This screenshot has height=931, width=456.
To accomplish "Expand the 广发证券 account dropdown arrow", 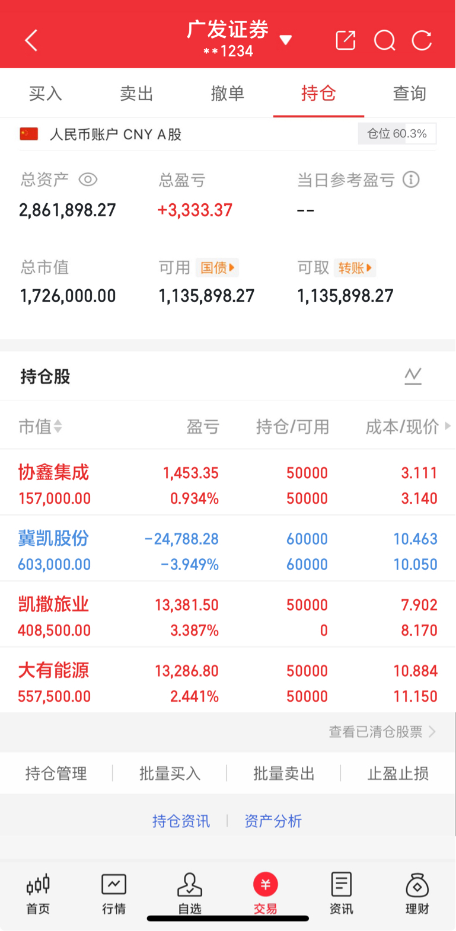I will [x=286, y=40].
